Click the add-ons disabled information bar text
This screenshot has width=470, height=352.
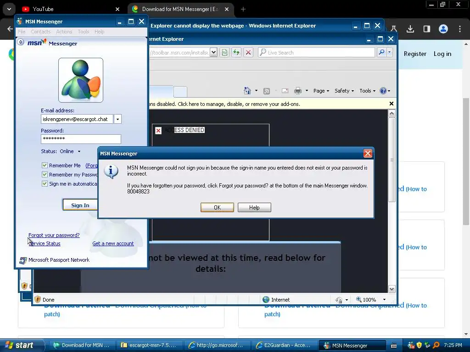point(225,104)
